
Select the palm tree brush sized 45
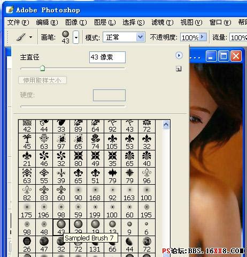[27, 142]
